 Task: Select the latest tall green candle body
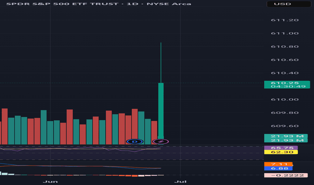[161, 110]
